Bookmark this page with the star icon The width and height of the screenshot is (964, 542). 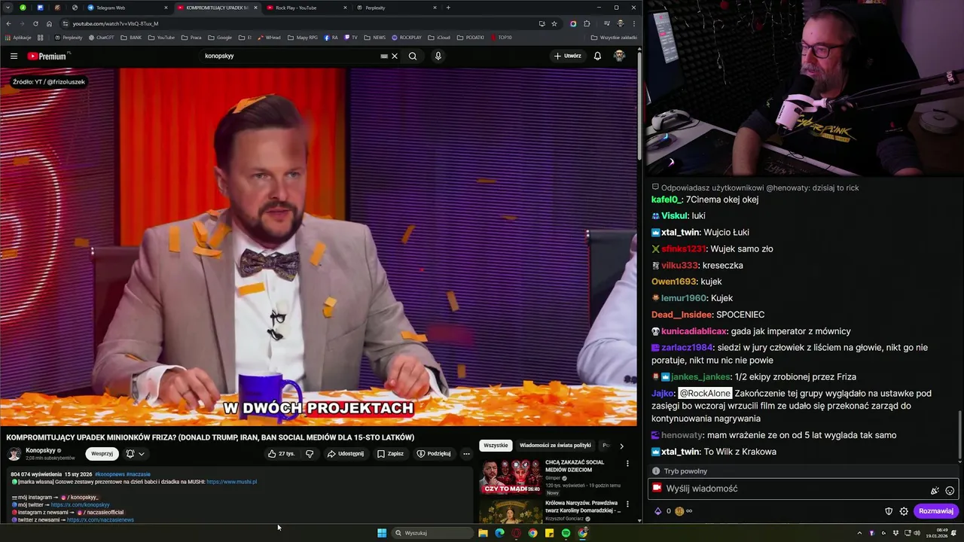(x=554, y=23)
